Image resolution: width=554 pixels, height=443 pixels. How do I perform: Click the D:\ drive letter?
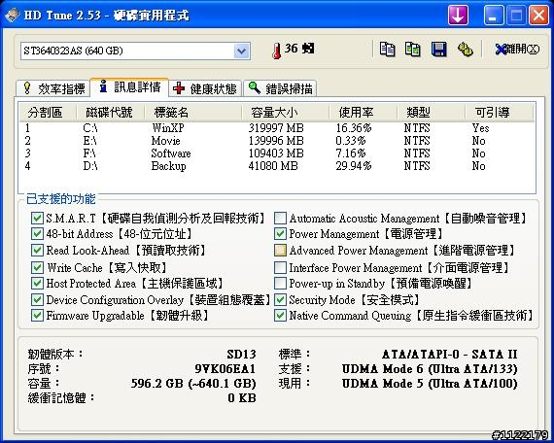coord(90,166)
